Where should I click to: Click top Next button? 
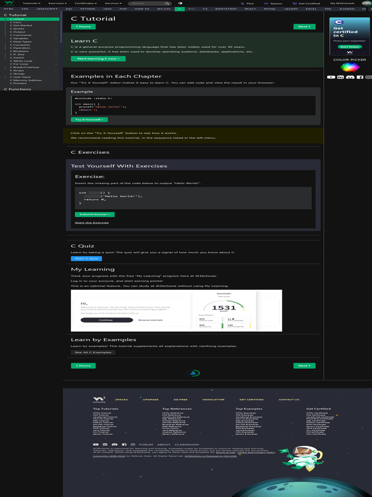click(304, 27)
